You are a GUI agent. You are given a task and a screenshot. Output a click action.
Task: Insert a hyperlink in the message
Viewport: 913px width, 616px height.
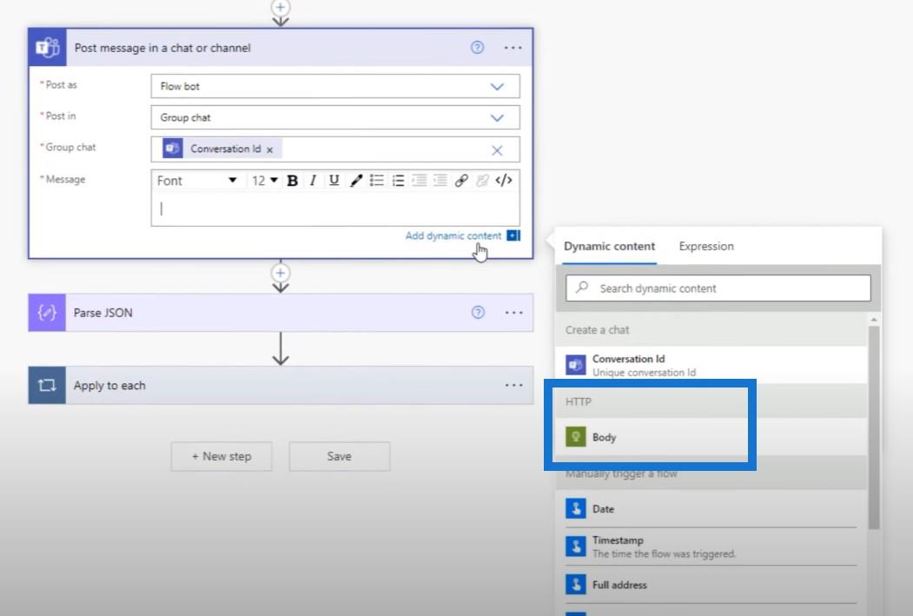tap(461, 181)
